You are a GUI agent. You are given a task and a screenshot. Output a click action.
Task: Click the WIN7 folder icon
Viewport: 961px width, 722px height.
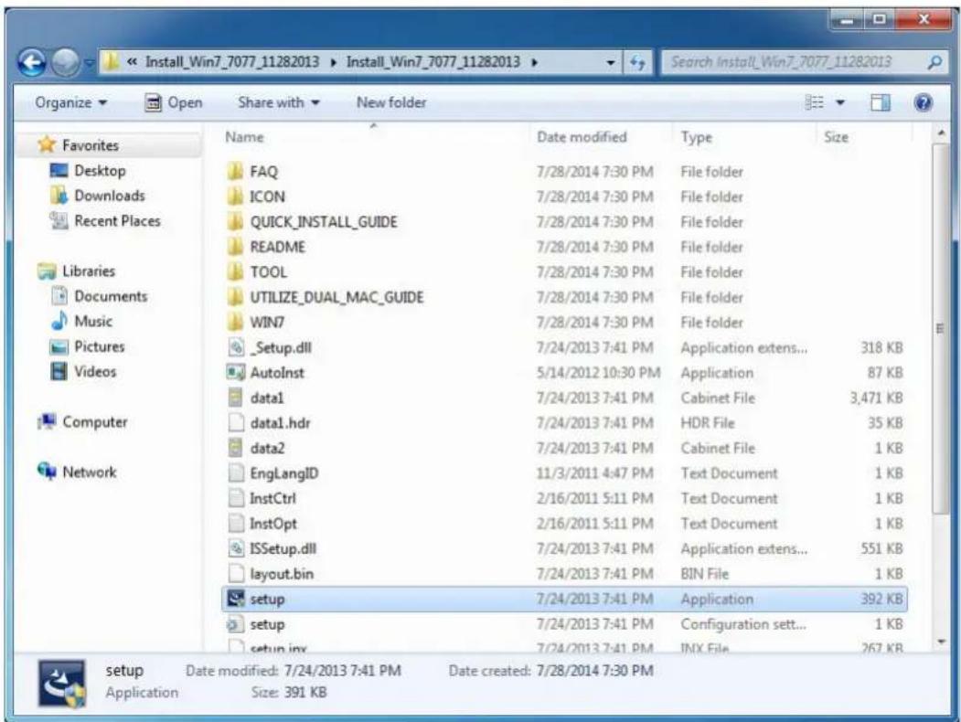[x=235, y=322]
